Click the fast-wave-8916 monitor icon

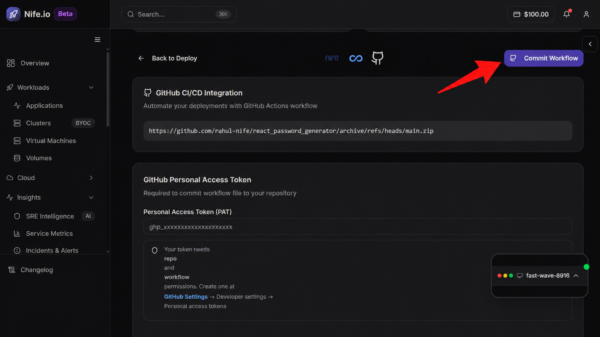click(520, 275)
